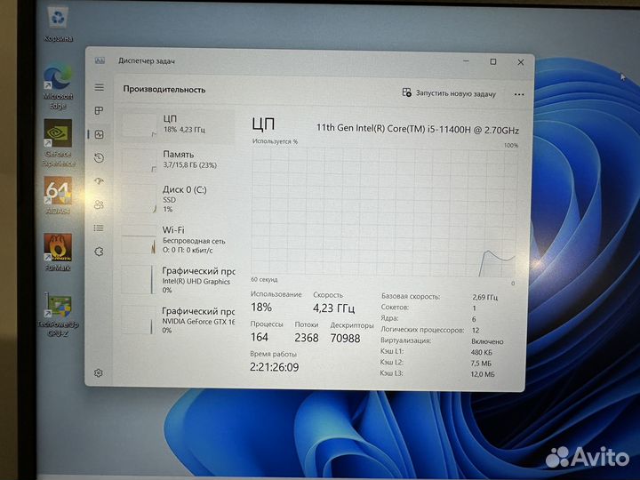
Task: Click the Виртуализация Включено value
Action: [487, 341]
